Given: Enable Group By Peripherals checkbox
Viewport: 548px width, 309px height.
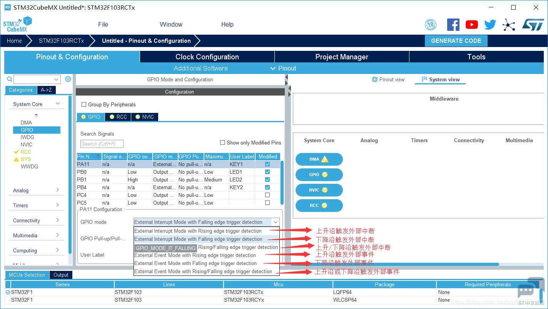Looking at the screenshot, I should [84, 104].
